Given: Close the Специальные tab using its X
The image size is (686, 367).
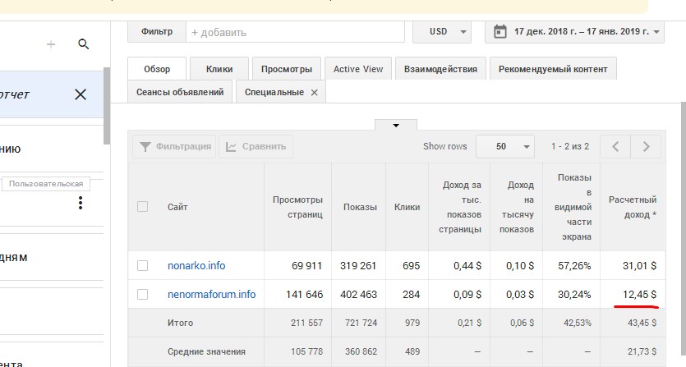Looking at the screenshot, I should (314, 92).
